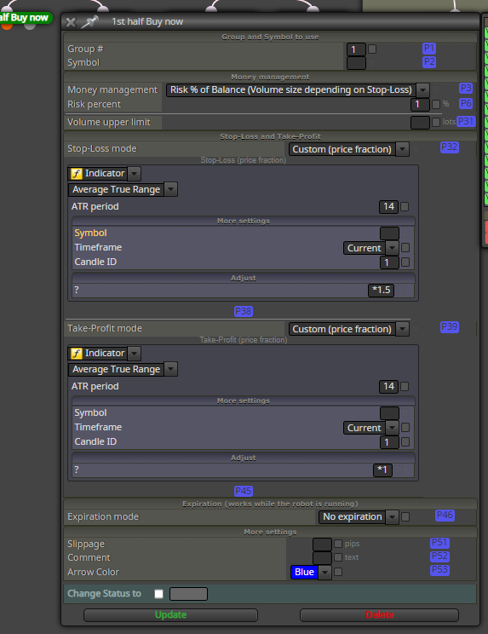
Task: Click the P38 parameter tag
Action: tap(244, 311)
